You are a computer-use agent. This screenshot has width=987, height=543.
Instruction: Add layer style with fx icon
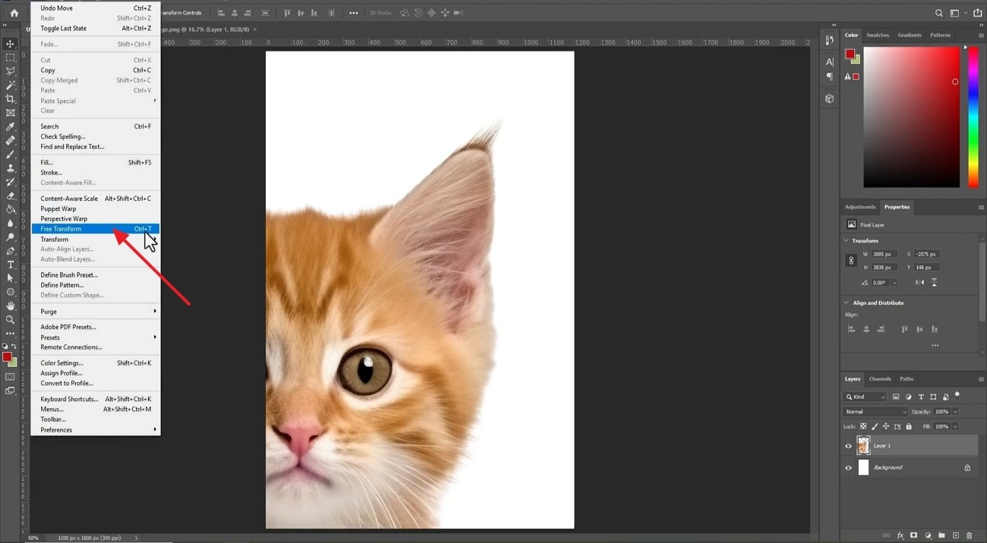point(900,535)
